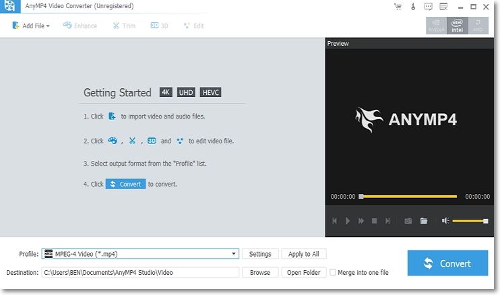The width and height of the screenshot is (500, 295).
Task: Click the small Convert button in step 4
Action: [x=125, y=184]
